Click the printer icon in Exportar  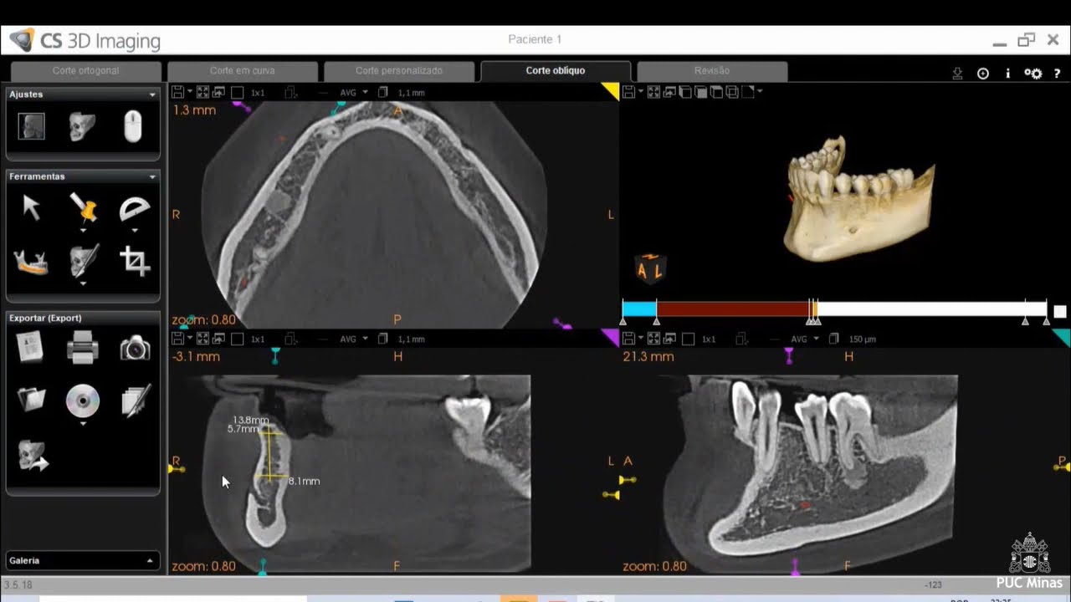83,347
